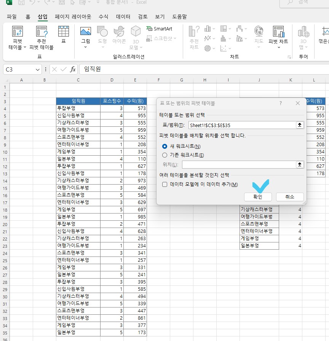Insert a combo chart
Image resolution: width=329 pixels, height=341 pixels.
point(240,38)
